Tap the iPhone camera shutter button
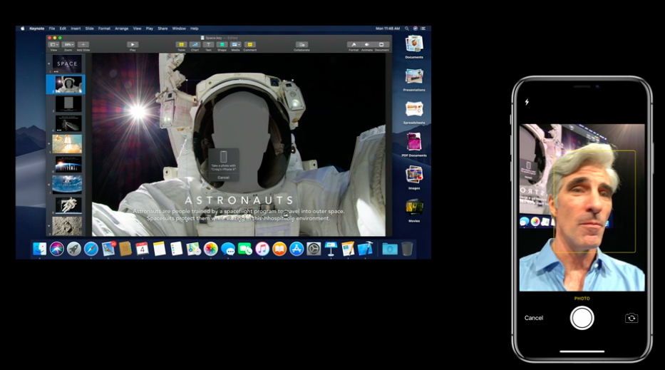This screenshot has width=665, height=370. [x=582, y=318]
